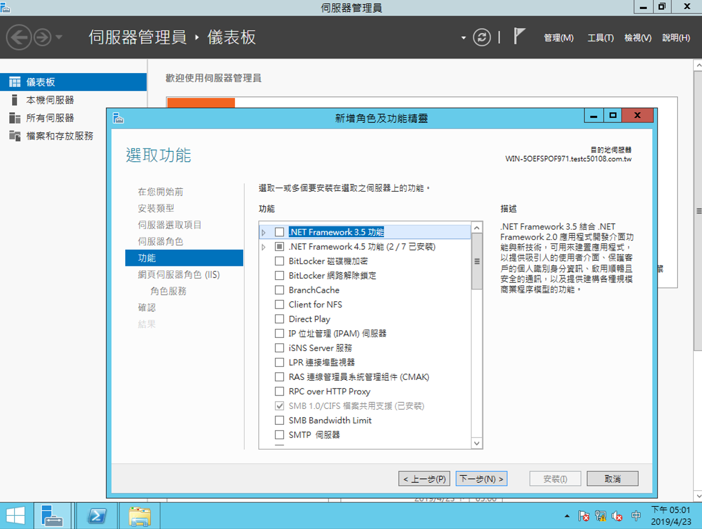Viewport: 702px width, 529px height.
Task: Check the BitLocker 網路解除鎖定 checkbox
Action: tap(280, 275)
